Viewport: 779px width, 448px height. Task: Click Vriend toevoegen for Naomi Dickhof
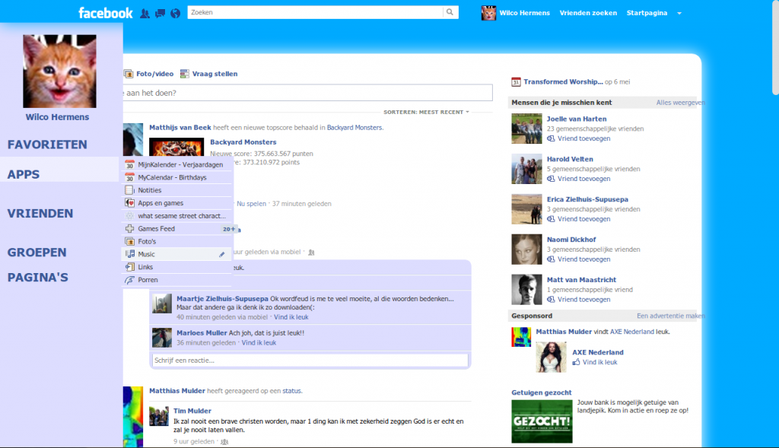click(x=583, y=259)
